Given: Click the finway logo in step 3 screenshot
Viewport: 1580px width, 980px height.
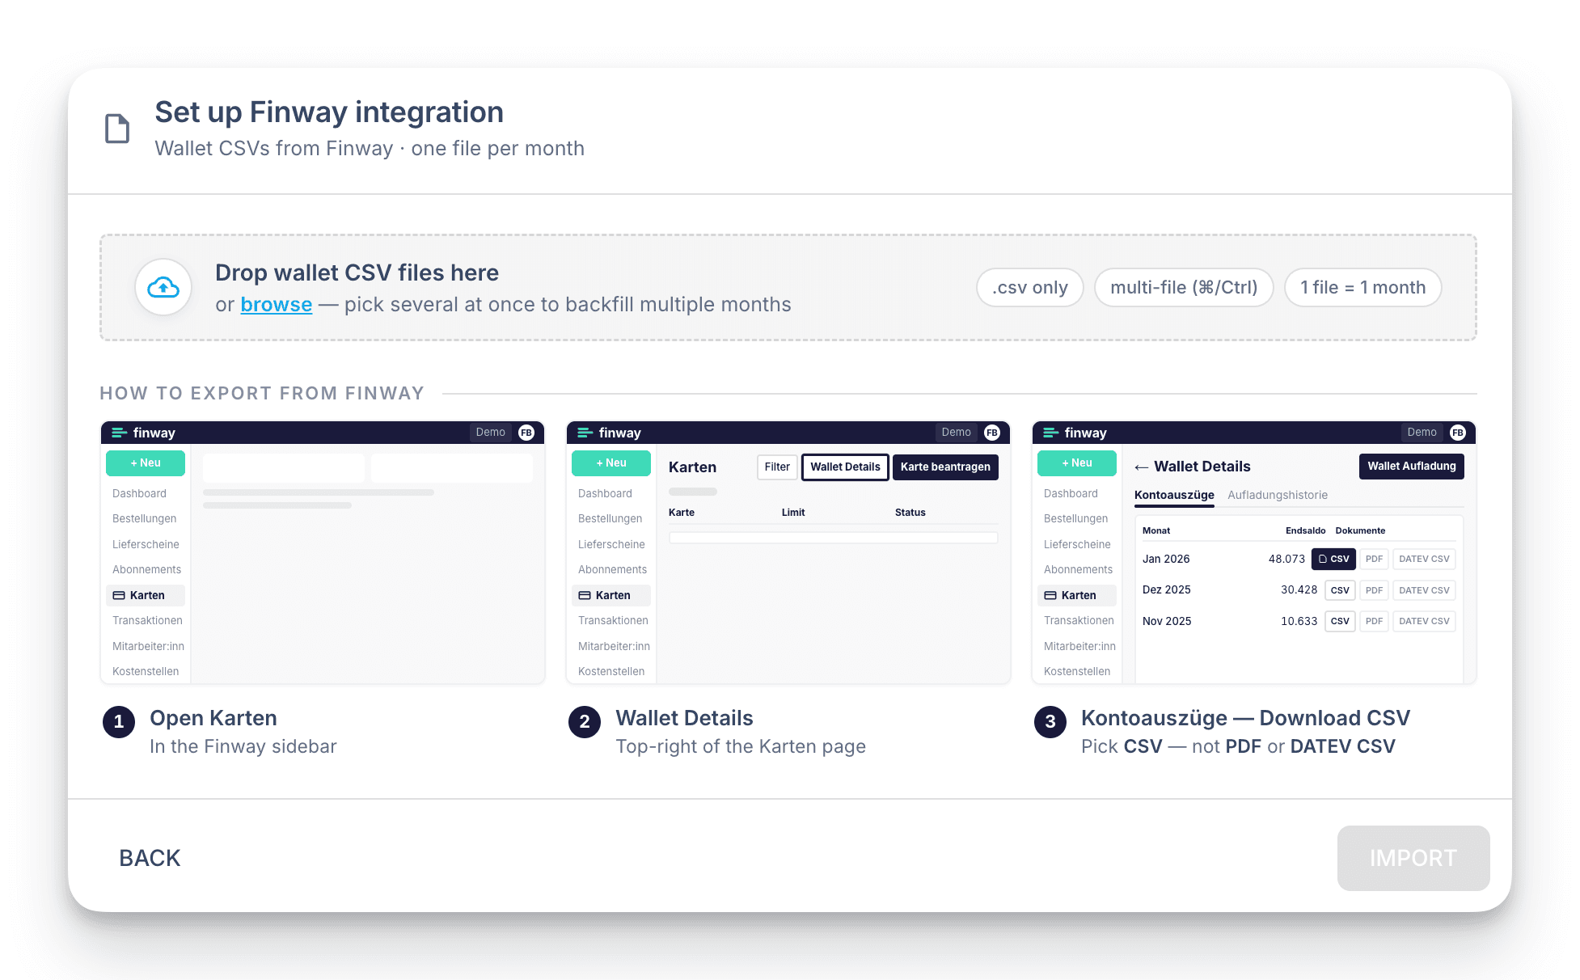Looking at the screenshot, I should coord(1075,433).
